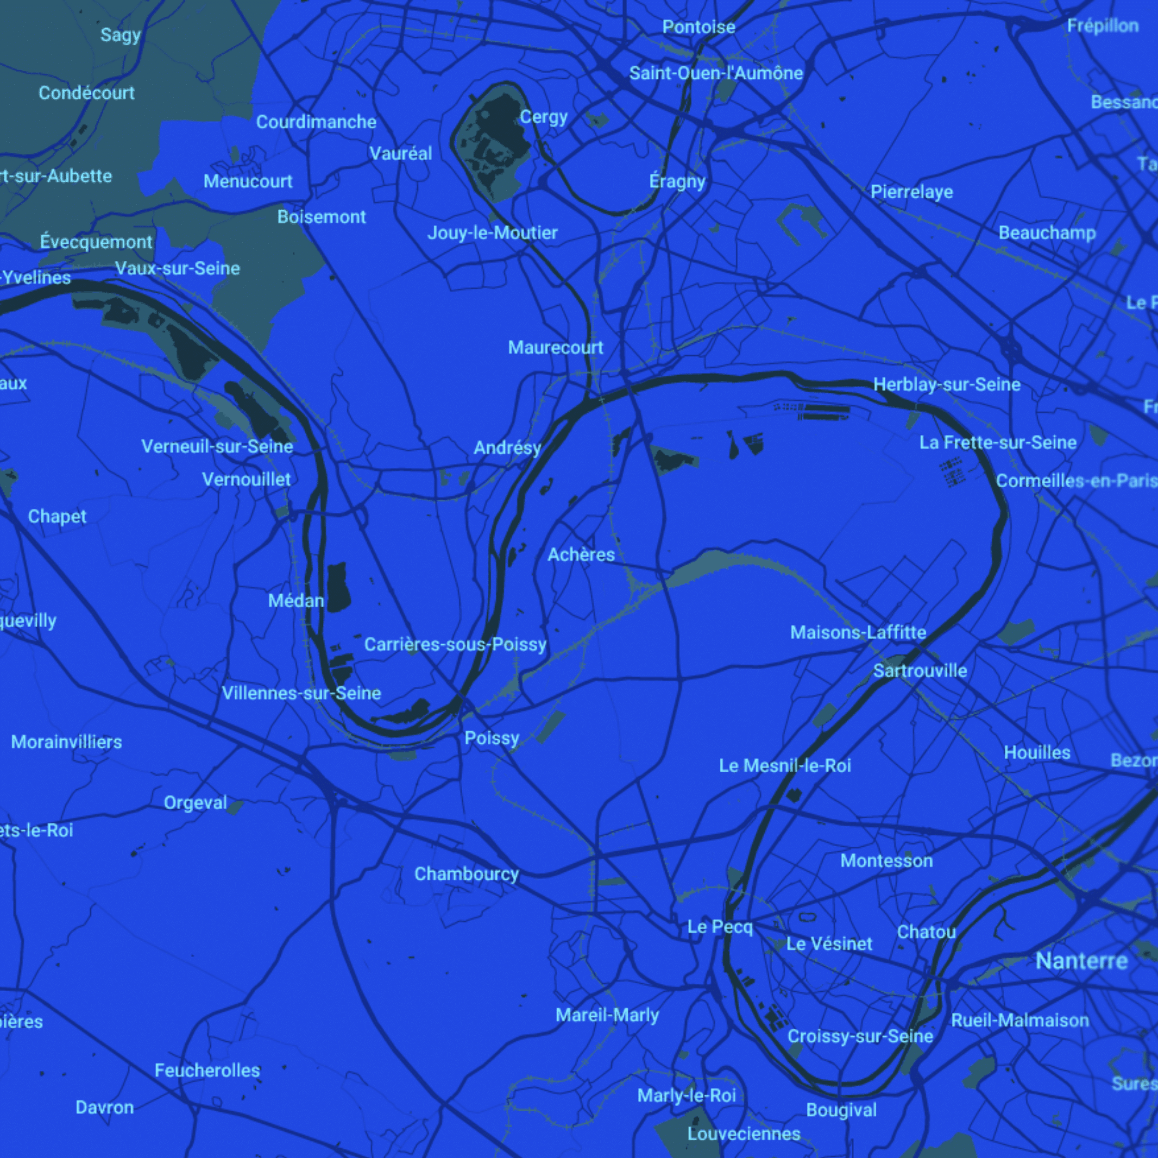Screen dimensions: 1158x1158
Task: Click the Condécourt label
Action: coord(86,93)
